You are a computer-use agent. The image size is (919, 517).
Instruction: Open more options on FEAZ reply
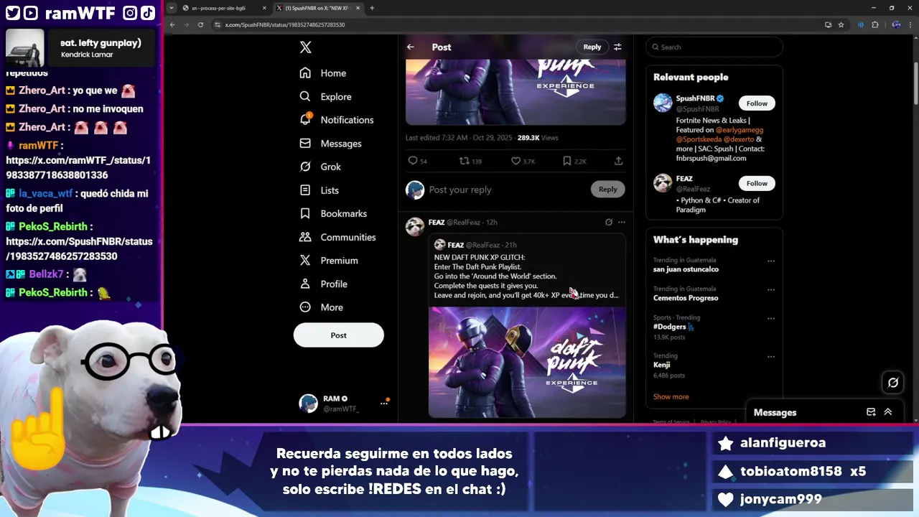pos(622,223)
